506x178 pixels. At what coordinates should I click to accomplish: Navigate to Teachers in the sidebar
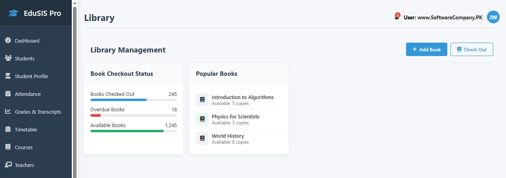coord(25,165)
